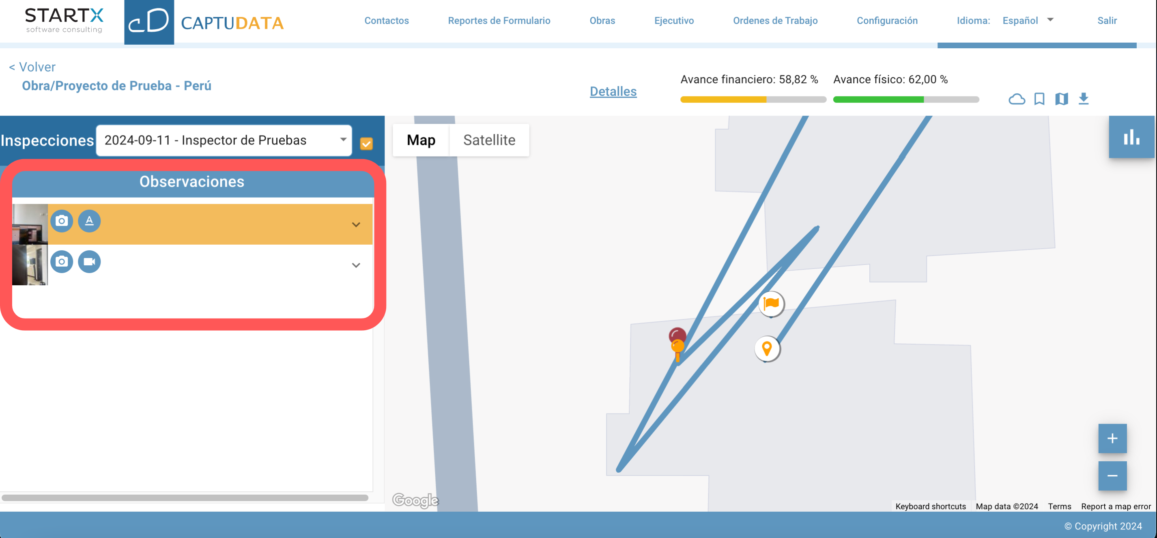This screenshot has width=1157, height=538.
Task: Click the Avance financiero progress bar
Action: (753, 99)
